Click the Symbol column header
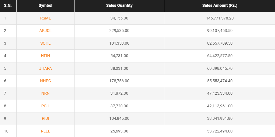275x137 pixels. [x=45, y=6]
